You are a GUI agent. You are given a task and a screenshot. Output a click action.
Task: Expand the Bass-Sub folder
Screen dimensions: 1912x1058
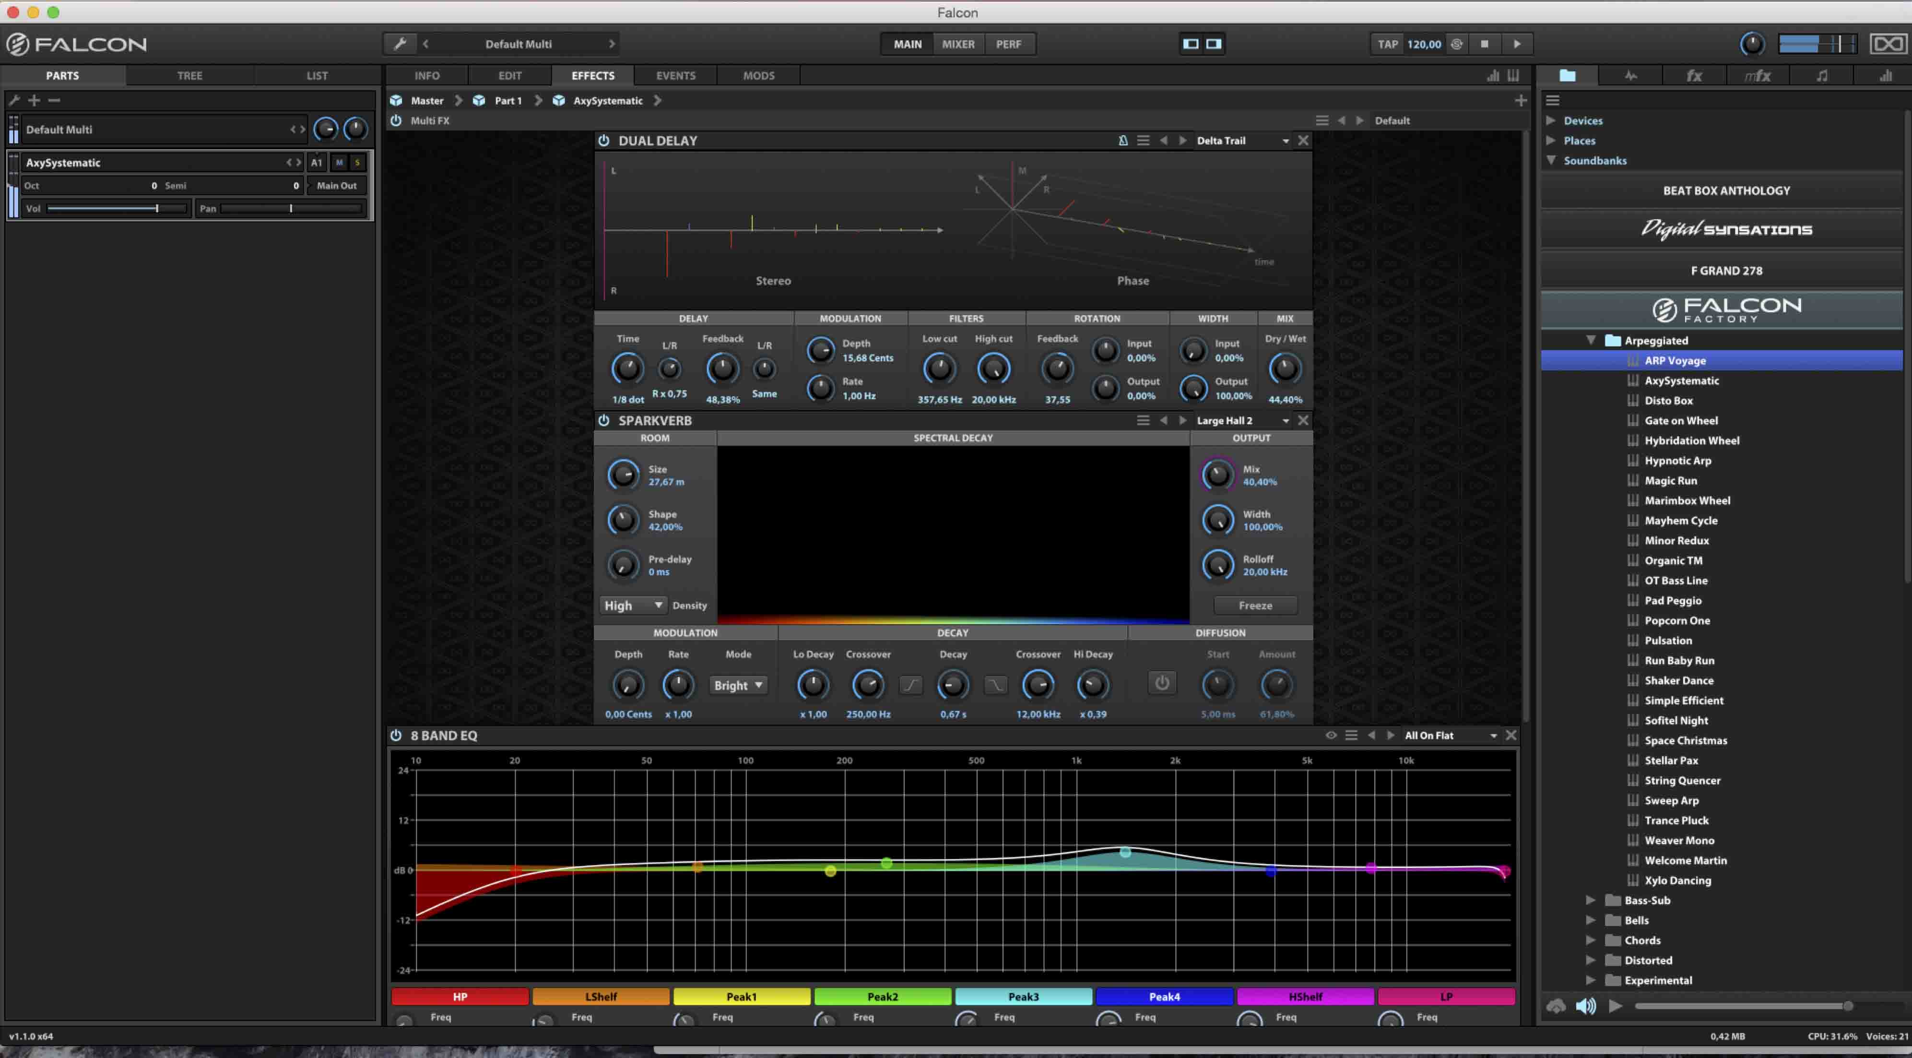click(1591, 900)
